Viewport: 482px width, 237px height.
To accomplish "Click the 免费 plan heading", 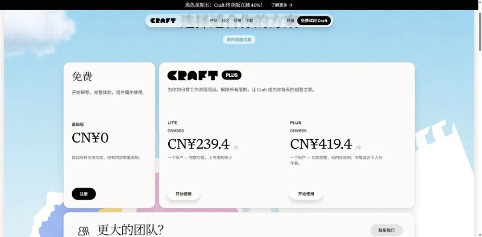I will pyautogui.click(x=82, y=76).
